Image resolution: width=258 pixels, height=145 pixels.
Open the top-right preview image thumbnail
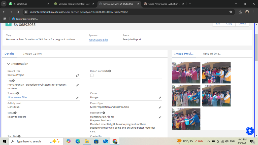[216, 73]
